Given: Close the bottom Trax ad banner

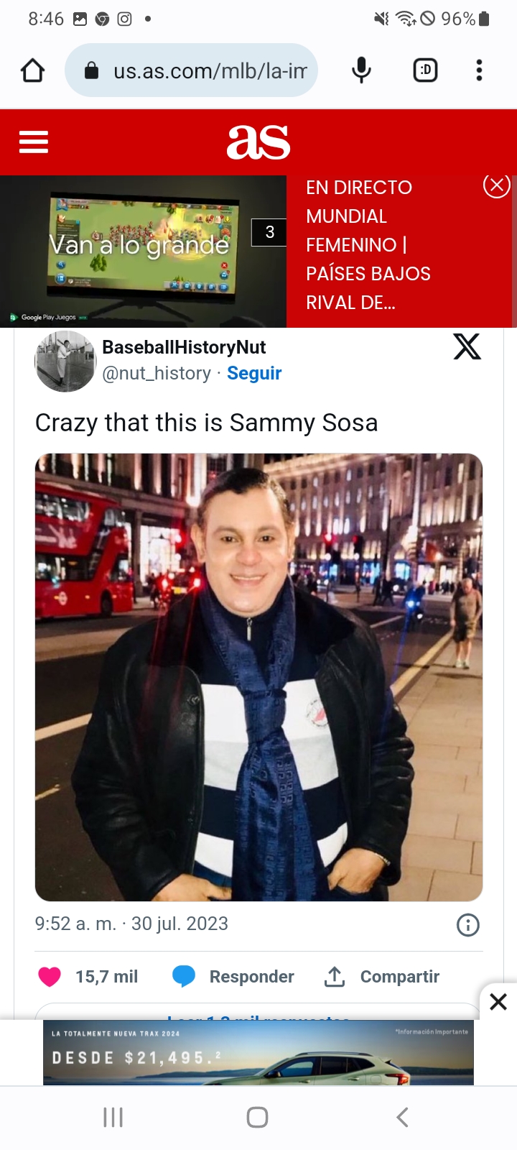Looking at the screenshot, I should point(498,1001).
